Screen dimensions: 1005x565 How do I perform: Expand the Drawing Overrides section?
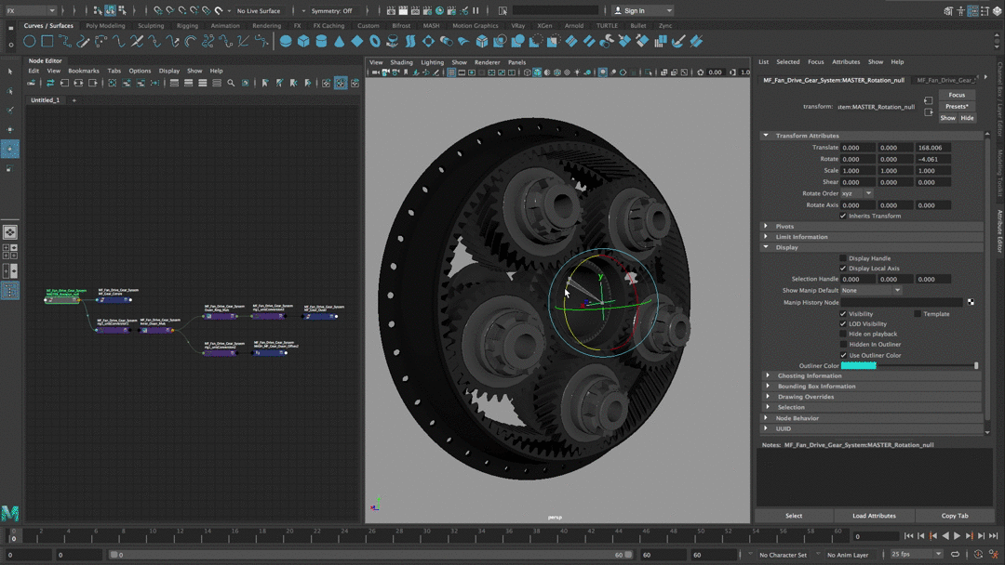[x=768, y=397]
